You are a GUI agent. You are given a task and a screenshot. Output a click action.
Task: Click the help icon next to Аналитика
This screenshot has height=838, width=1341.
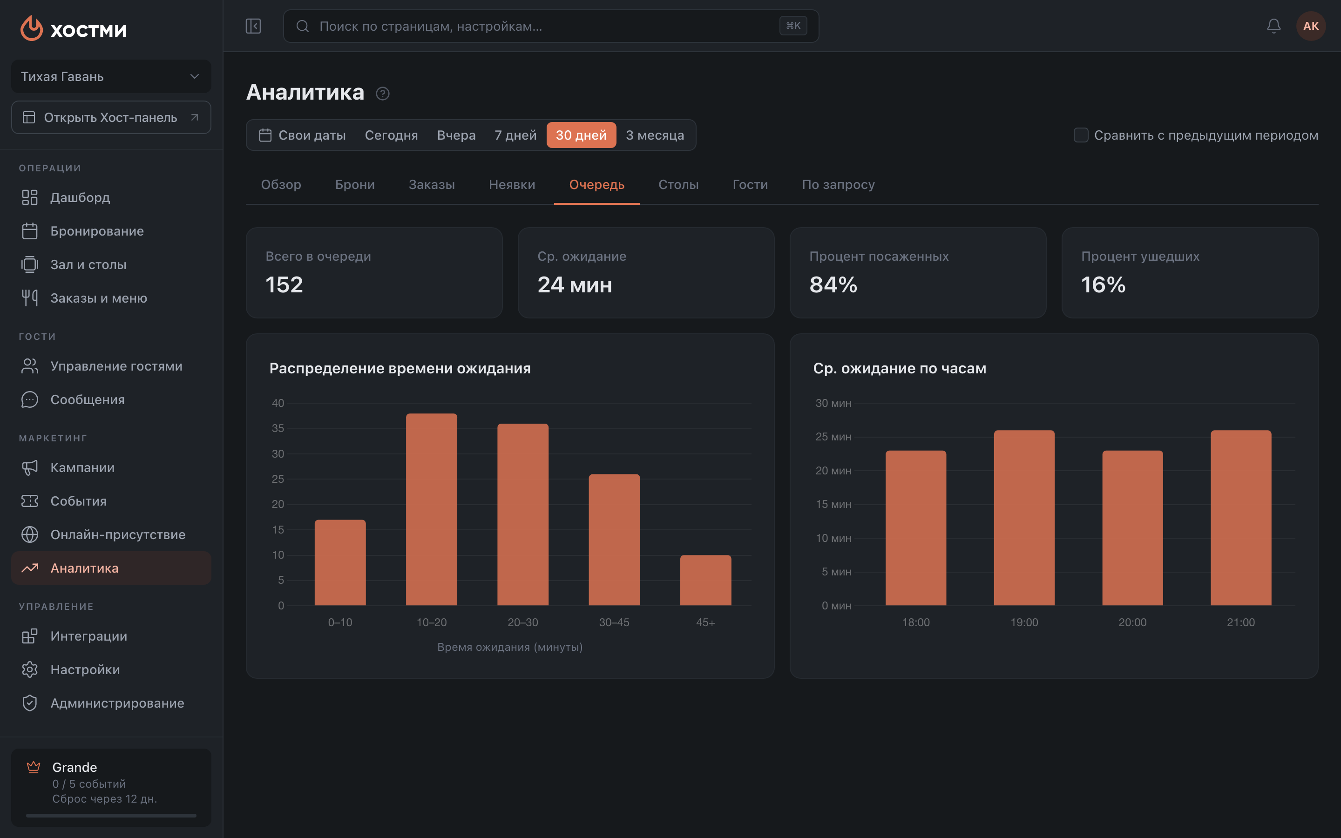click(382, 93)
